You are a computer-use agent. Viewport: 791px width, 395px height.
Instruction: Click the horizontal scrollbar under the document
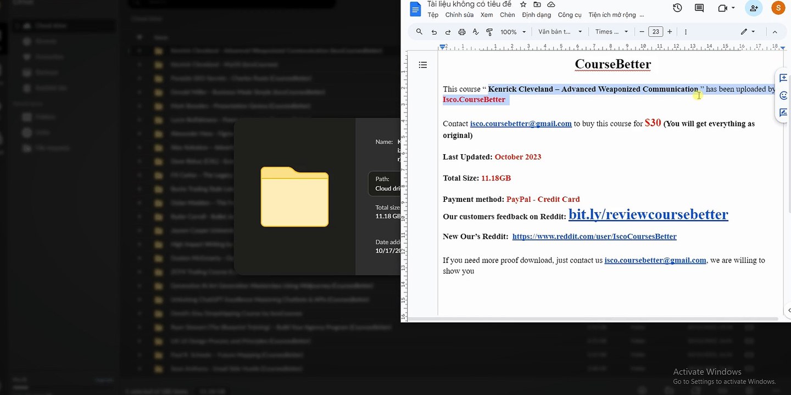tap(592, 319)
